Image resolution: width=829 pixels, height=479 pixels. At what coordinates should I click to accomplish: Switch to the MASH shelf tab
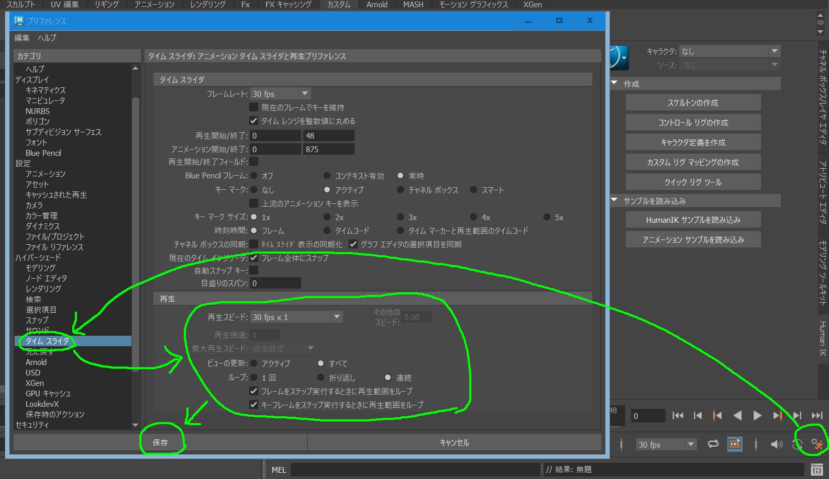[x=413, y=5]
